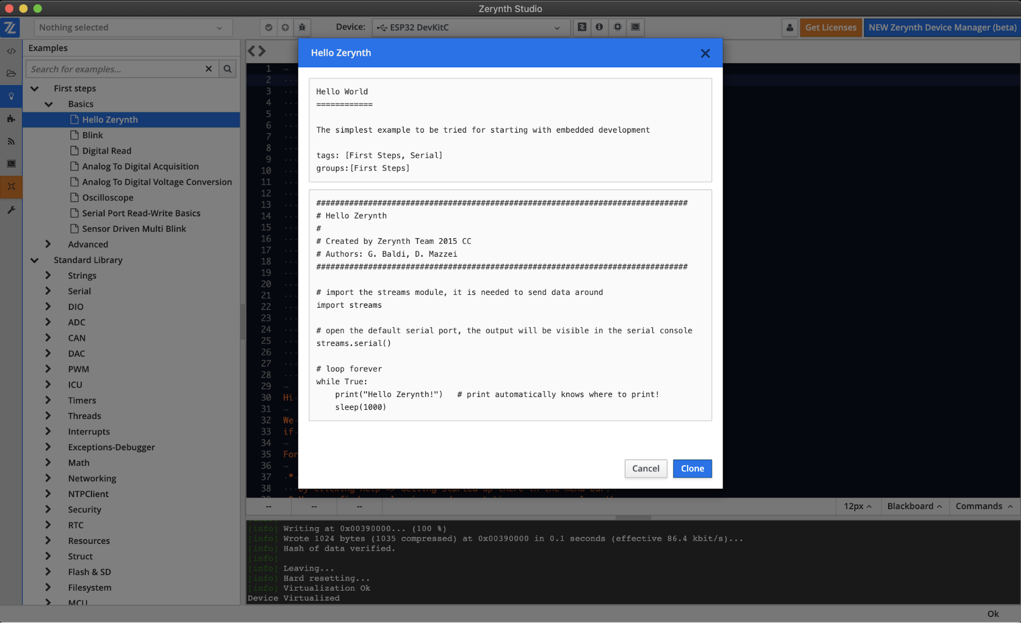The height and width of the screenshot is (623, 1021).
Task: Open the device info icon
Action: [599, 27]
